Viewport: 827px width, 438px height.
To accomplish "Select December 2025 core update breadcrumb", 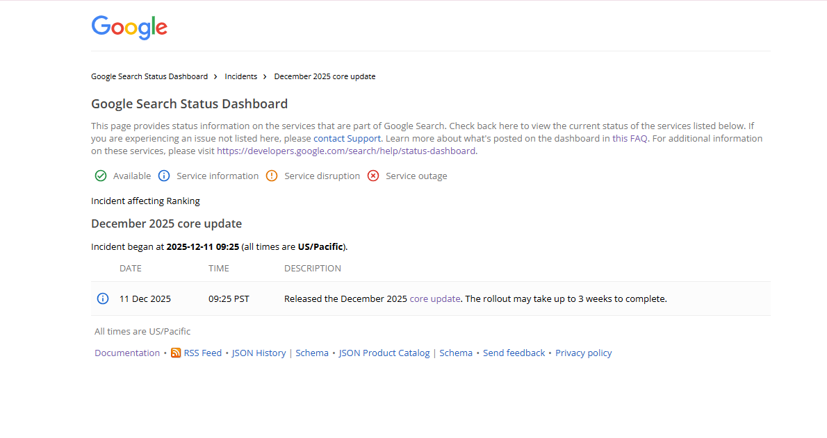I will pyautogui.click(x=325, y=76).
